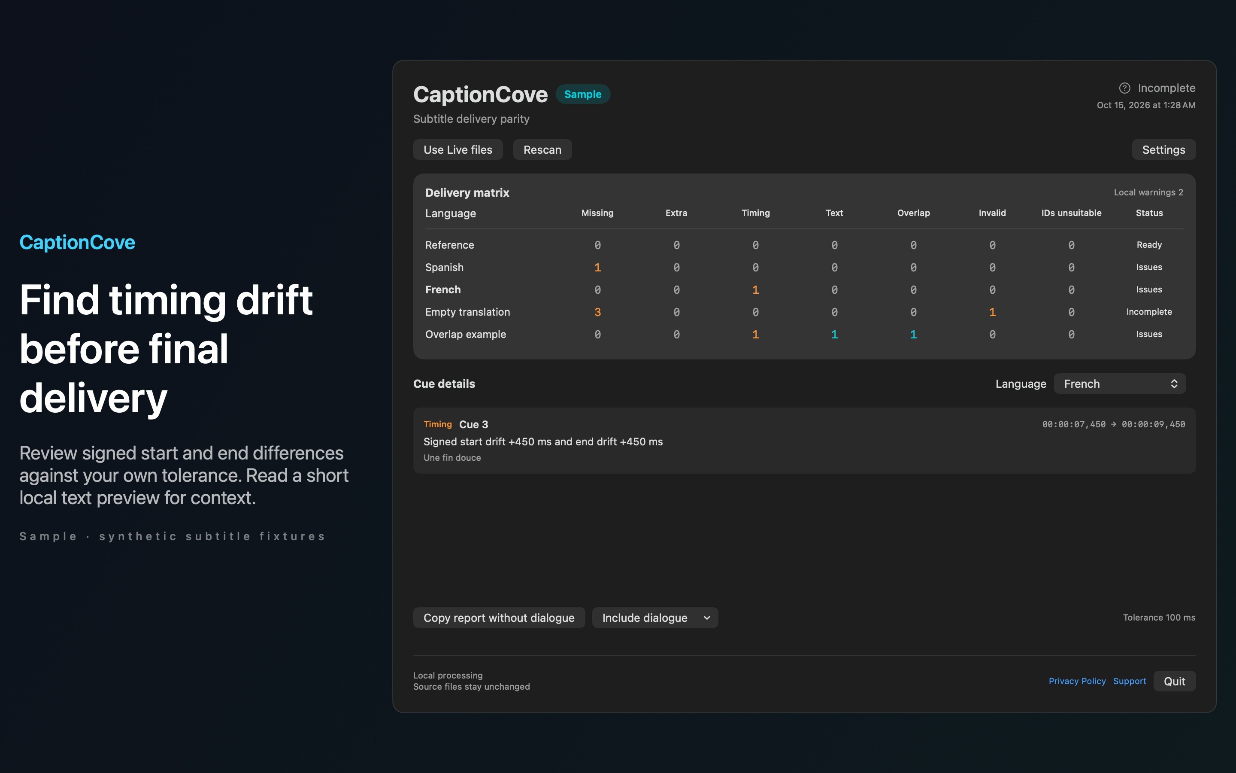Click the Extra column header
The width and height of the screenshot is (1236, 773).
(x=676, y=213)
